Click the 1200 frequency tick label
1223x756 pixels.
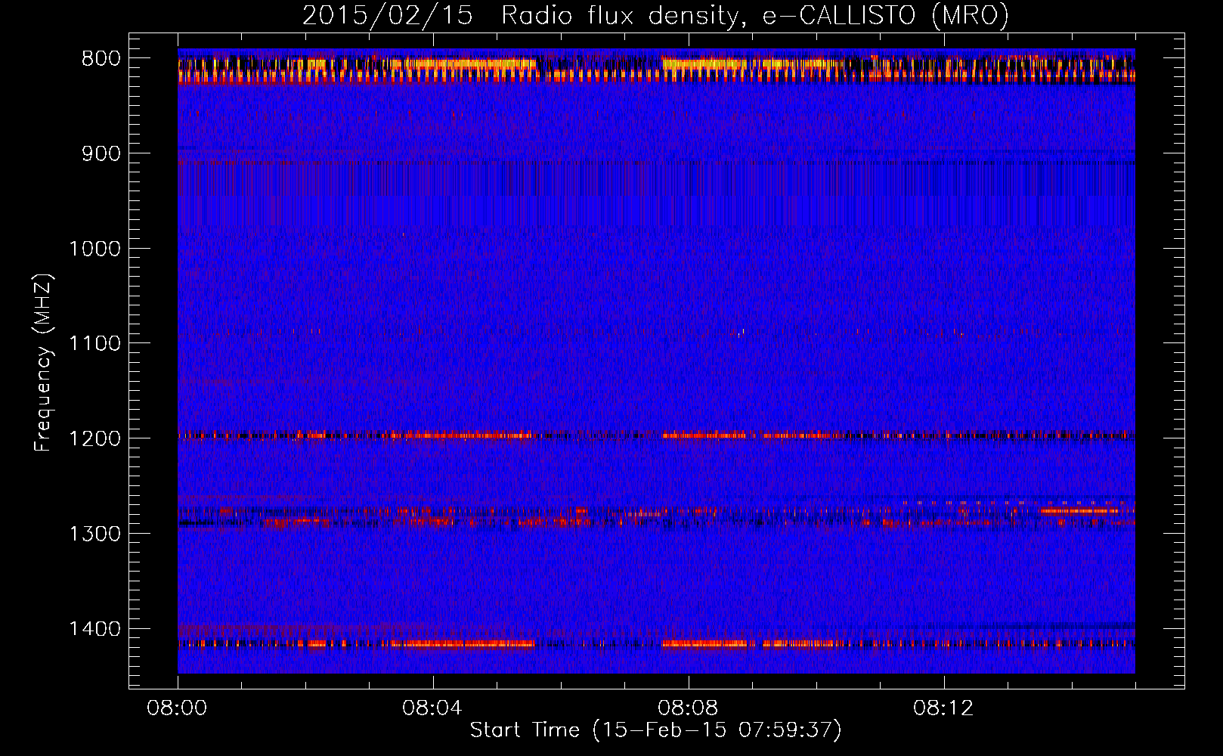pyautogui.click(x=94, y=439)
